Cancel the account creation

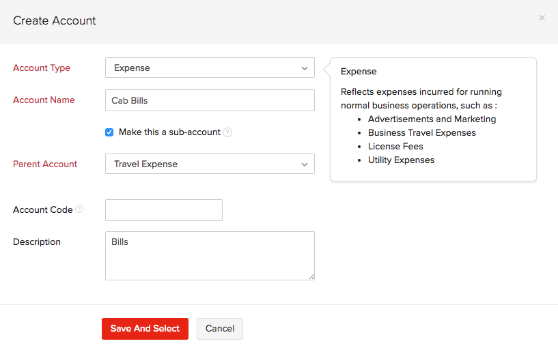tap(220, 329)
